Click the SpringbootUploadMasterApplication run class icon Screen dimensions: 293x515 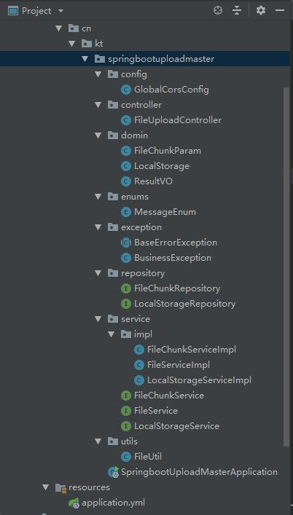113,472
